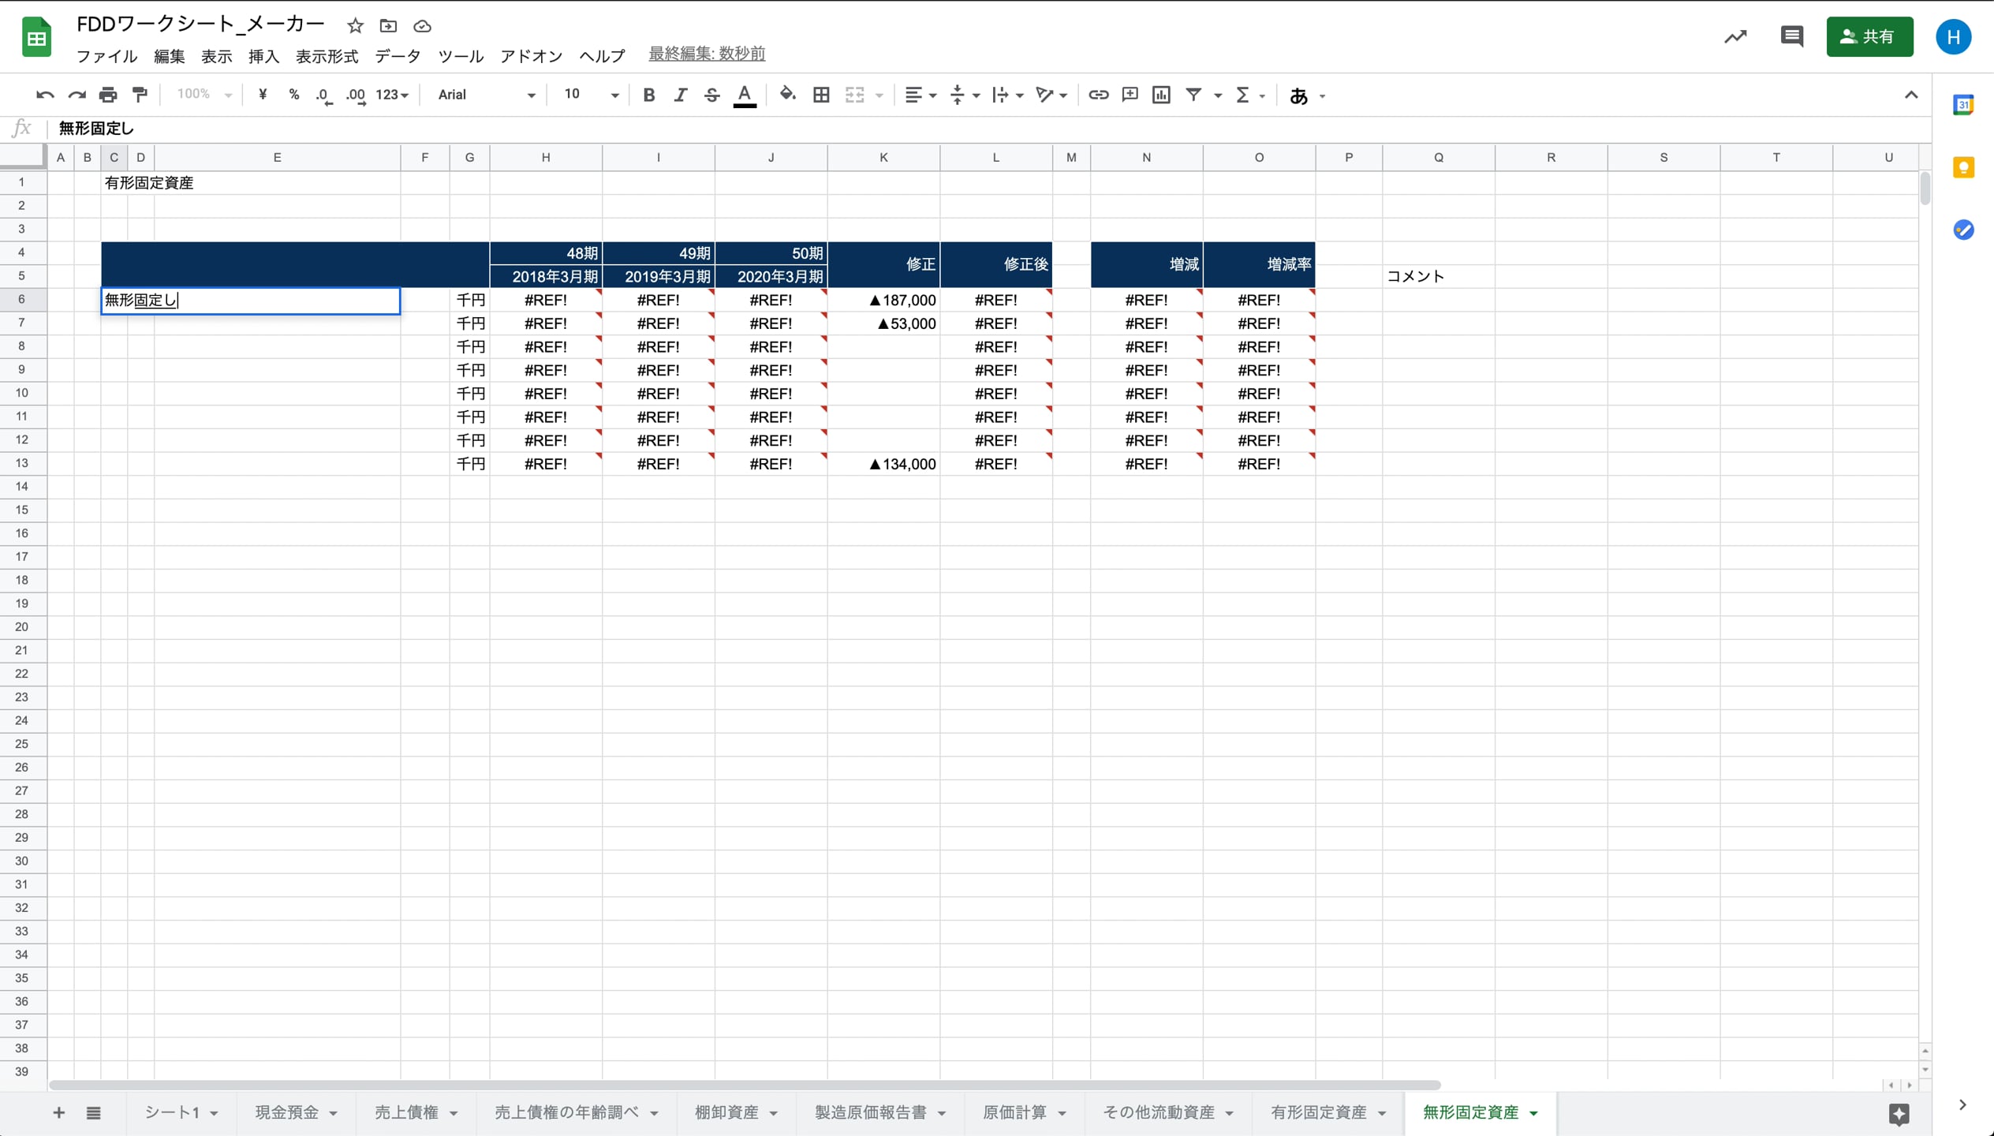Screen dimensions: 1994x1136
Task: Open the Google Keep sidebar icon
Action: click(1963, 167)
